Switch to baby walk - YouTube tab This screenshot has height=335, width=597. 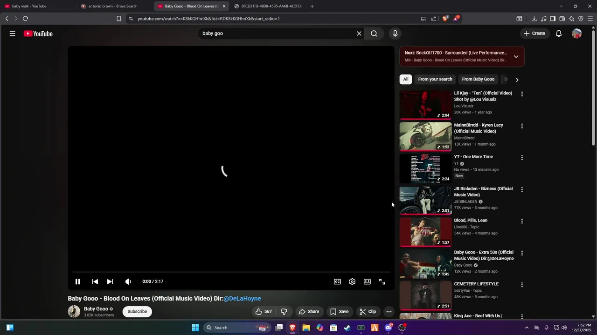tap(38, 6)
